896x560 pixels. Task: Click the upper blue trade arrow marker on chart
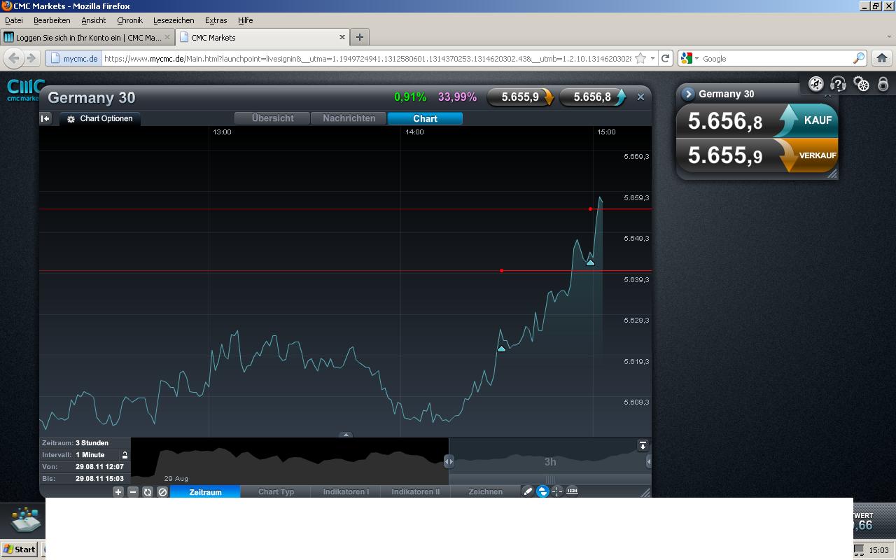click(590, 262)
